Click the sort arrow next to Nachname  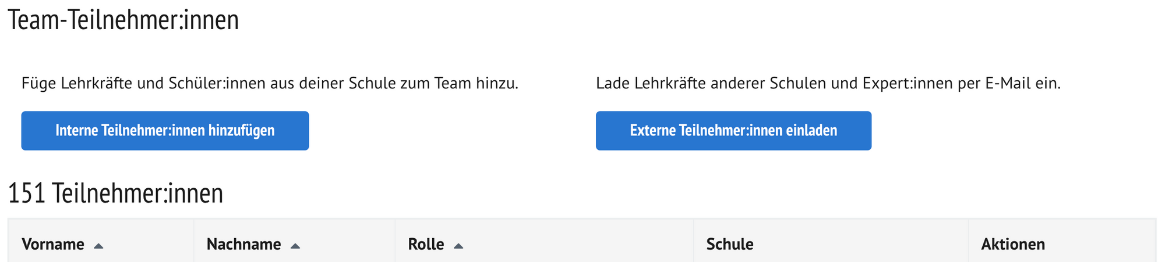tap(295, 246)
